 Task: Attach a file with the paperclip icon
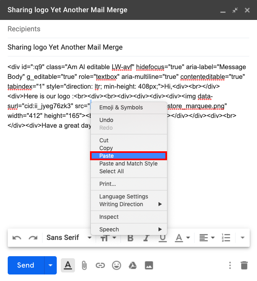click(x=84, y=266)
